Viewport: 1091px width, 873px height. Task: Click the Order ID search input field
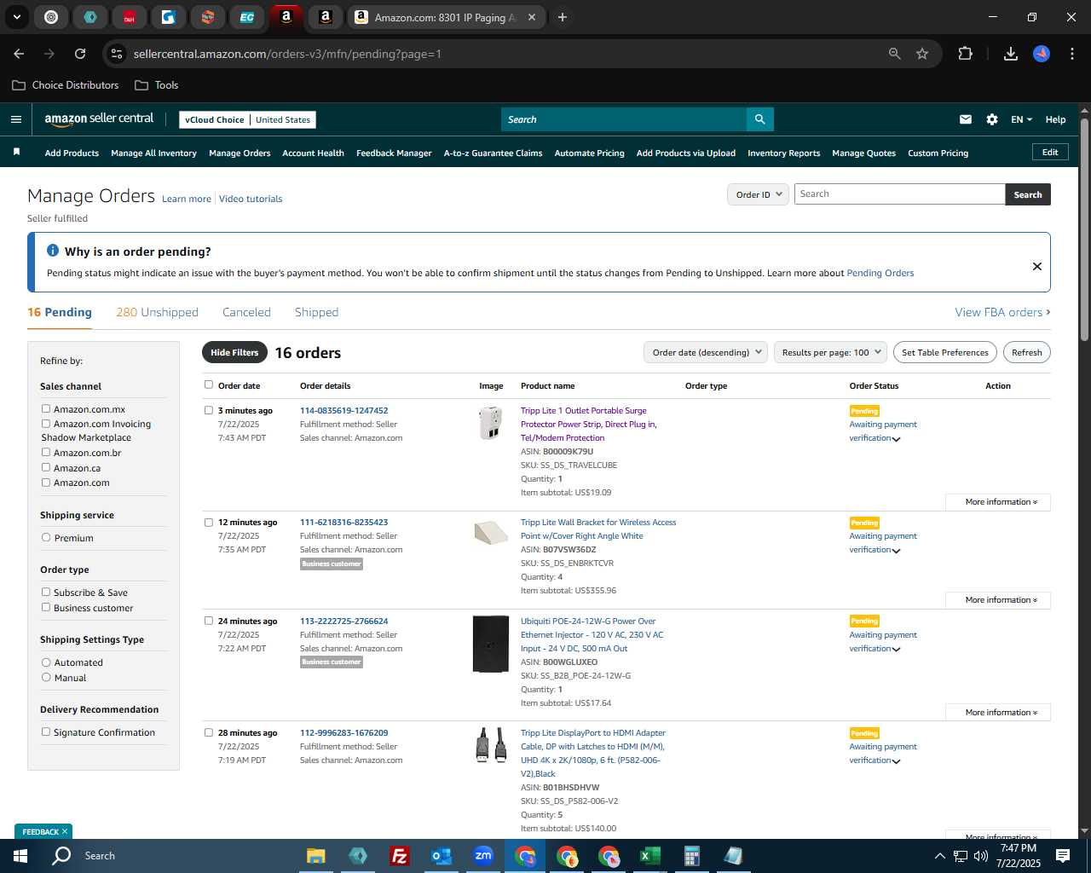[899, 194]
